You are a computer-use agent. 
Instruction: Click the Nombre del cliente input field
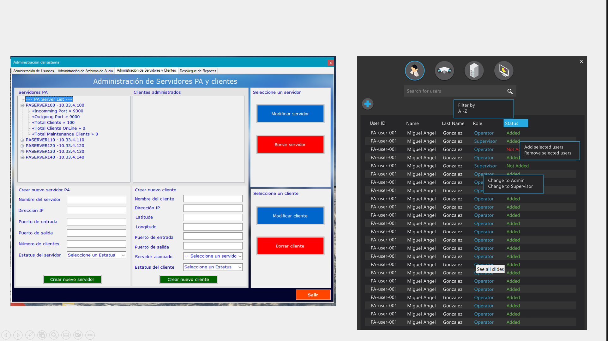pyautogui.click(x=213, y=199)
